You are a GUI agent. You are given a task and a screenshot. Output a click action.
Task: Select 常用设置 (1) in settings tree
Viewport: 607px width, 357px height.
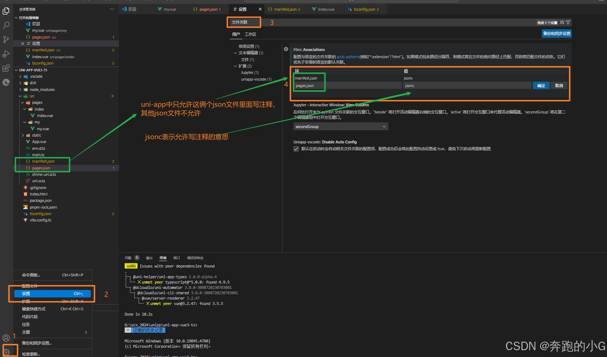(x=249, y=47)
